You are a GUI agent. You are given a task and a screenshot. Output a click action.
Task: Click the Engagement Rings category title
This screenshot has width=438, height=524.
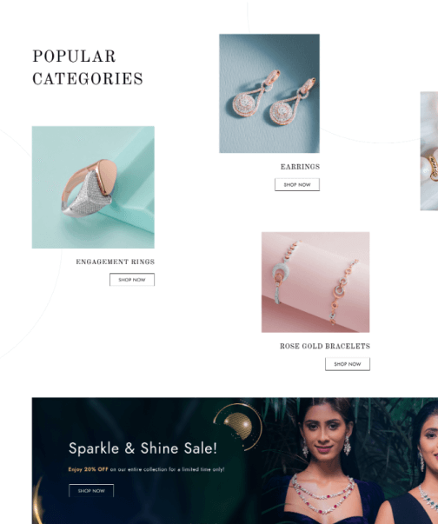(116, 262)
